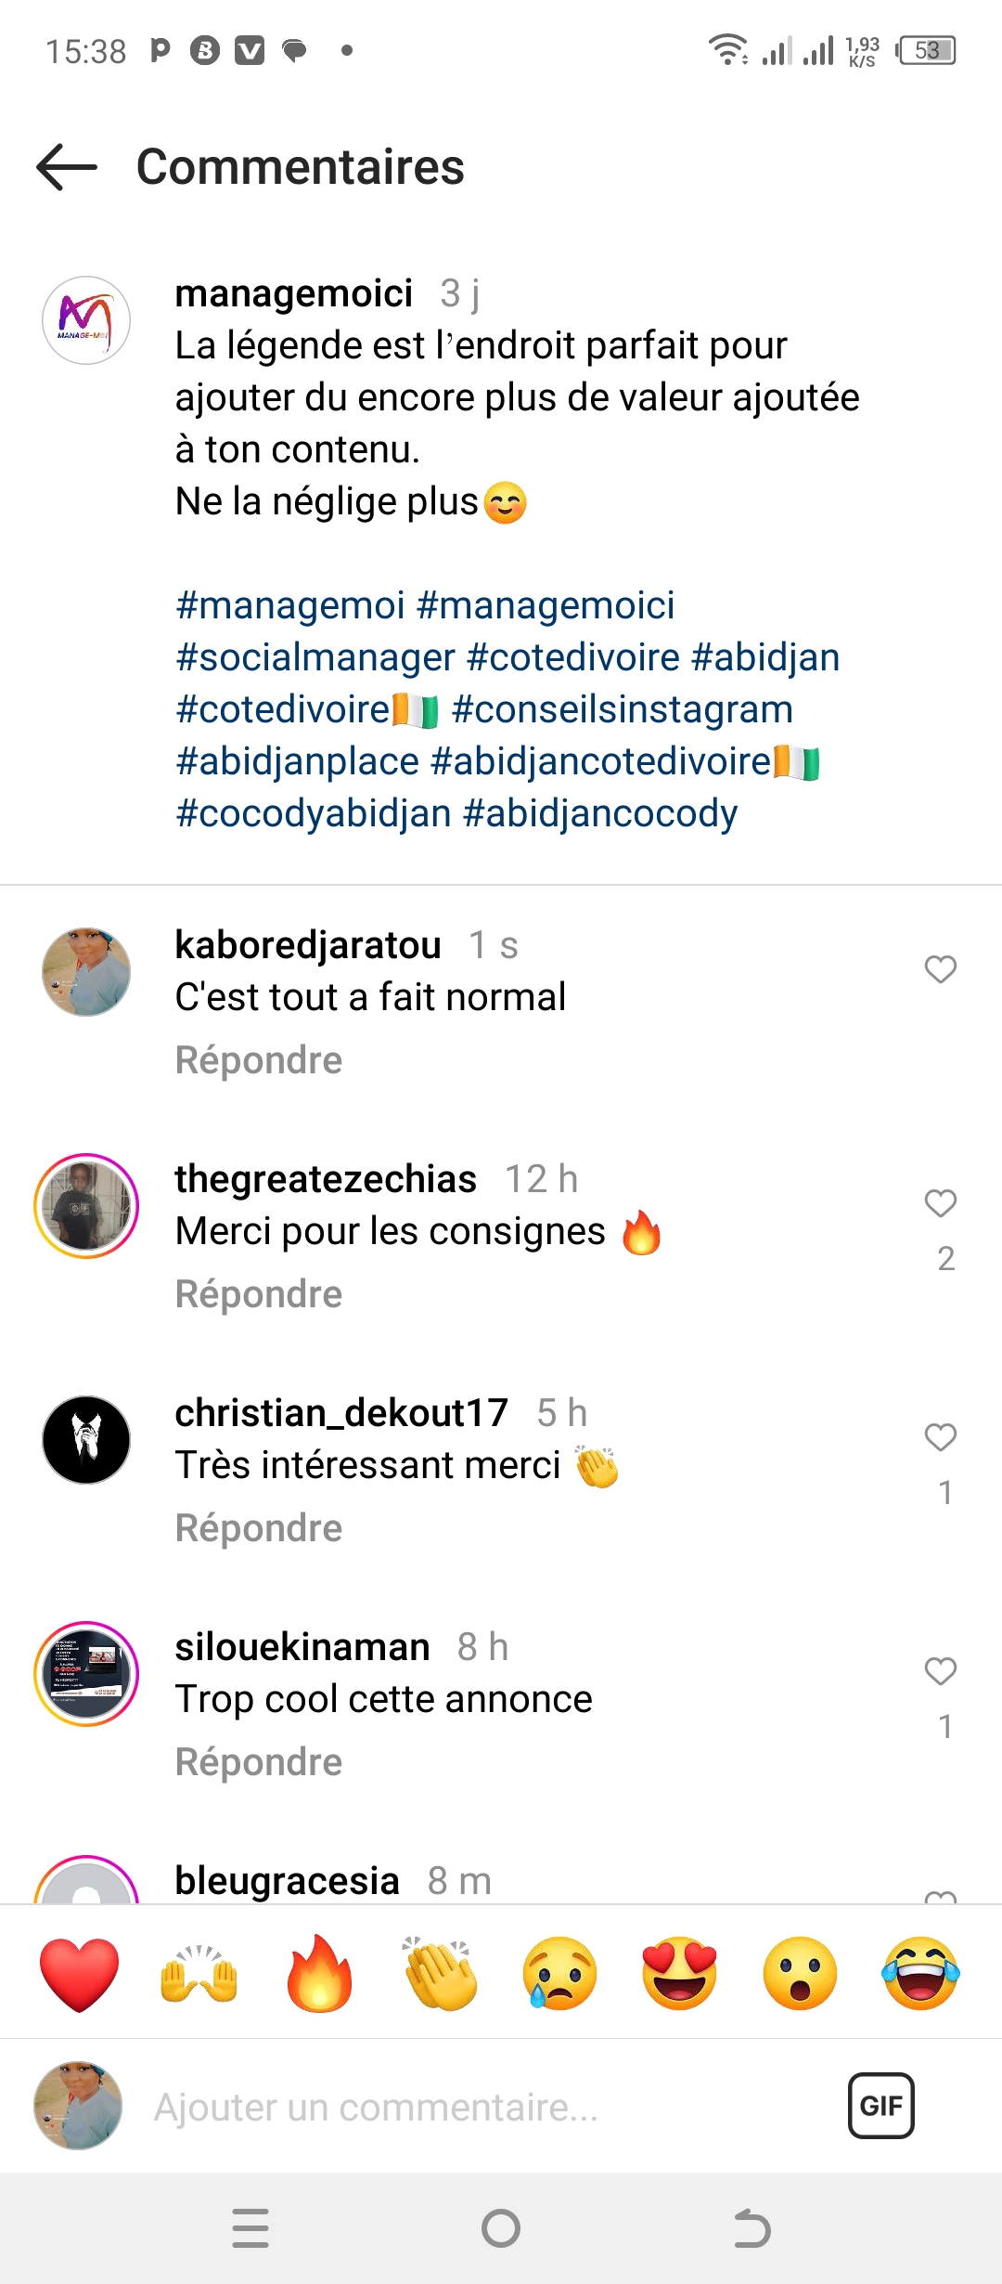1002x2284 pixels.
Task: Like christian_dekout17's comment
Action: (x=940, y=1437)
